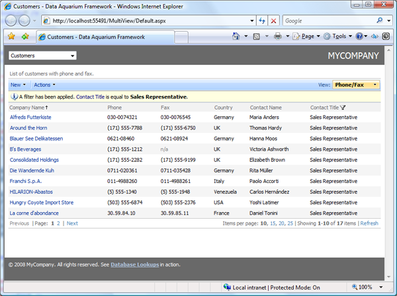Click in the Google search box

click(326, 21)
